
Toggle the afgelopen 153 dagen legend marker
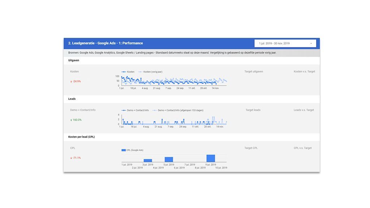pos(155,110)
